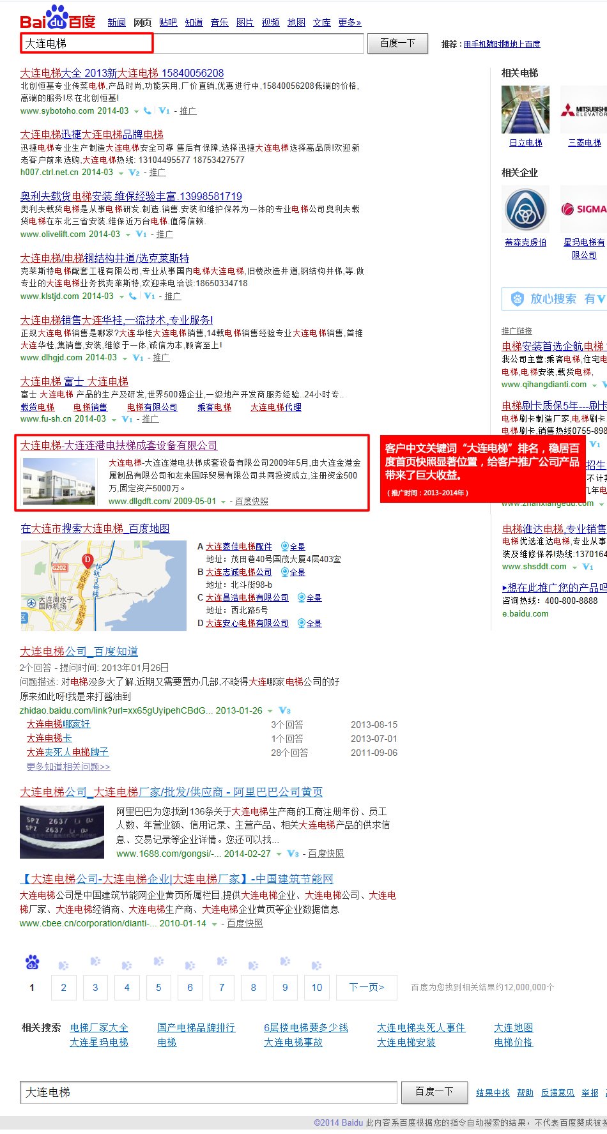Open the 更多» menu
Screen dimensions: 607x1134
pyautogui.click(x=350, y=22)
